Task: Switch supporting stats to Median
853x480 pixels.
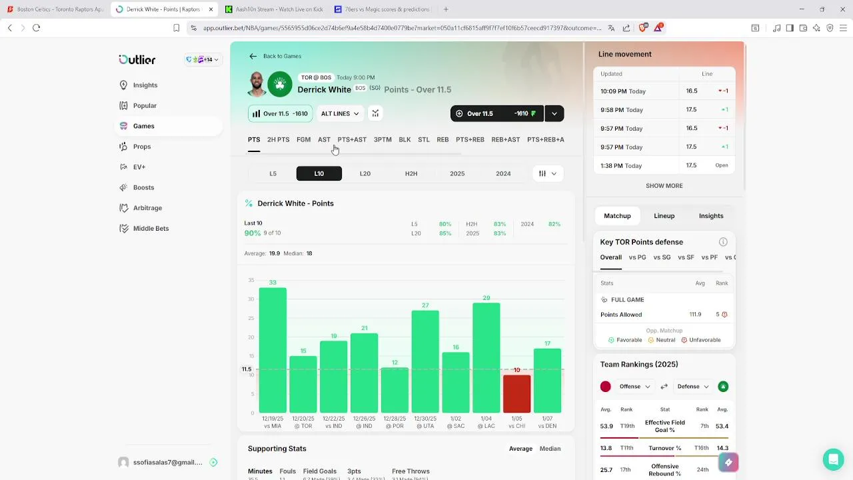Action: tap(550, 449)
